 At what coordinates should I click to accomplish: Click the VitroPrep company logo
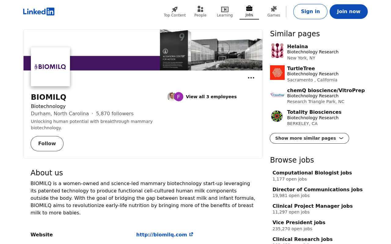click(x=277, y=95)
